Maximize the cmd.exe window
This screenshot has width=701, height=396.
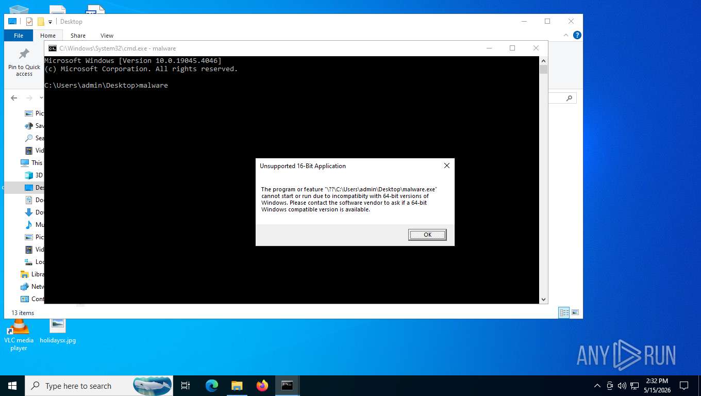click(x=512, y=48)
